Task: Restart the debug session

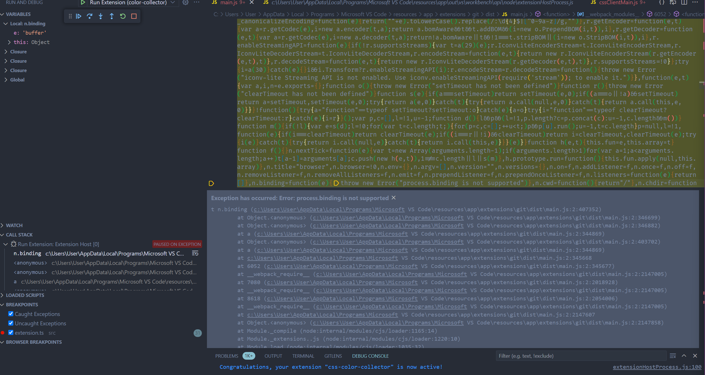Action: point(123,16)
